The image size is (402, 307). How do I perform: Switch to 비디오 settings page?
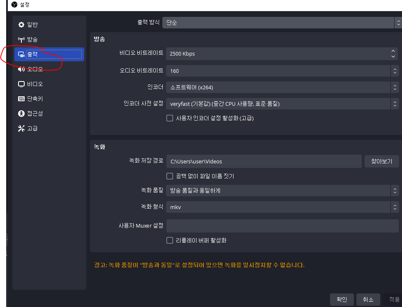[x=49, y=84]
